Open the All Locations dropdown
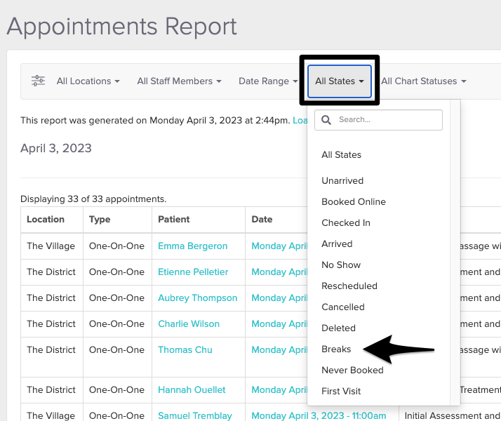 (88, 81)
